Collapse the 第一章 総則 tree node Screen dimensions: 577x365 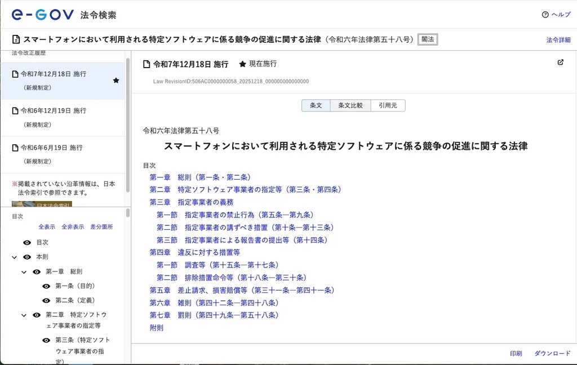[x=24, y=272]
